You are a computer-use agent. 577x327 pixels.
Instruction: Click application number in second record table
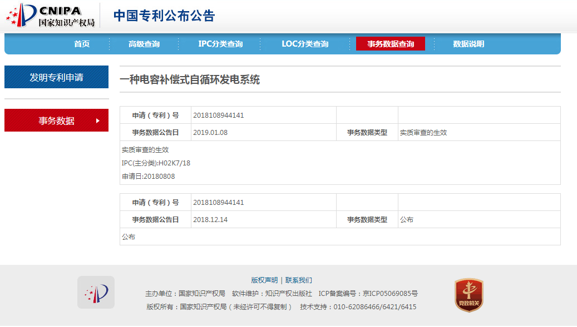coord(219,203)
